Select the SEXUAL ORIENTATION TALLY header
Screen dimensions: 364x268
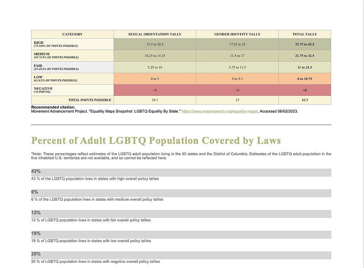point(155,34)
